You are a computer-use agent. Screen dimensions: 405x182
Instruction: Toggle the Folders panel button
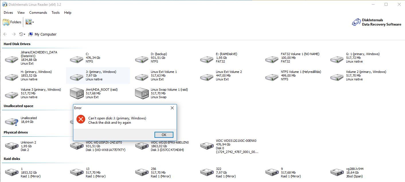(x=12, y=22)
